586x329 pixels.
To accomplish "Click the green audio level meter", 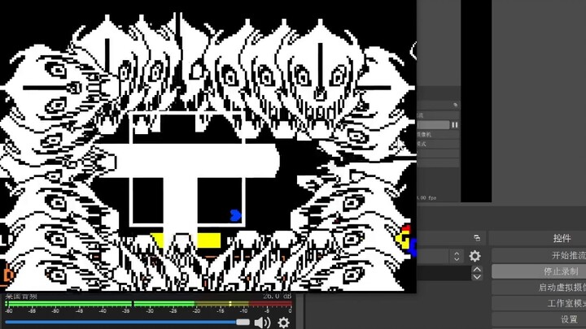I will [148, 304].
